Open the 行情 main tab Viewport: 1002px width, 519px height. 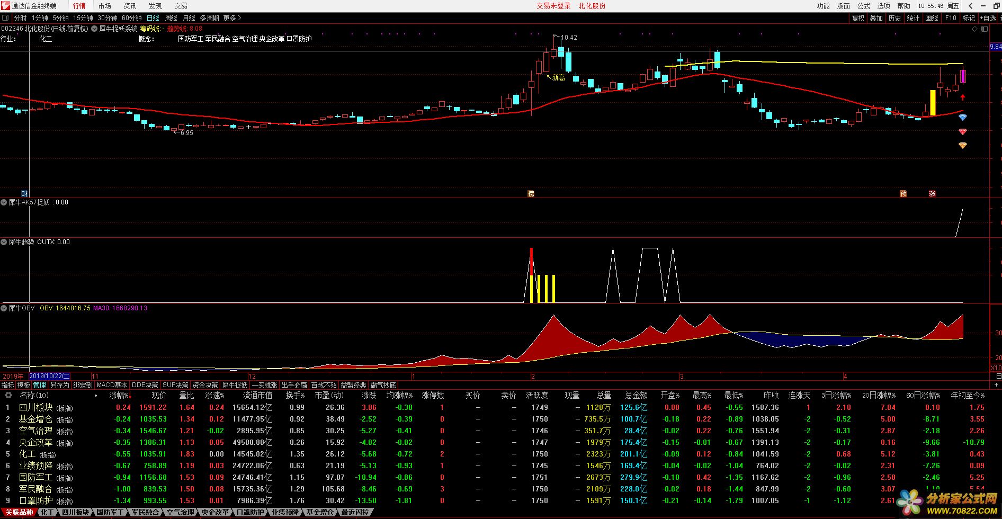pos(79,6)
